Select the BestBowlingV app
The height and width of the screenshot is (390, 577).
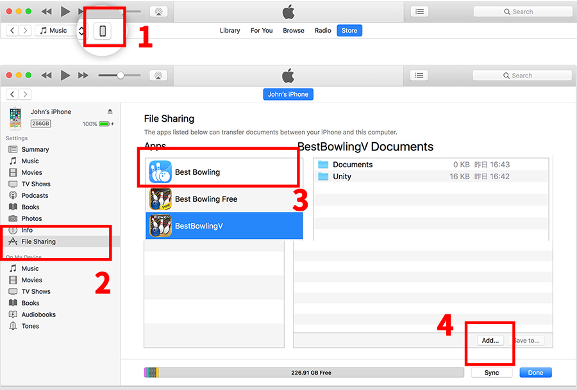click(x=224, y=225)
